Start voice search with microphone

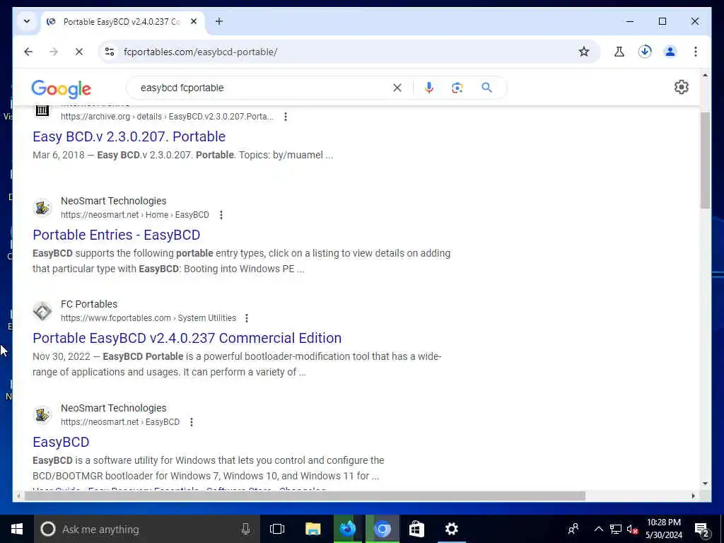[x=429, y=88]
